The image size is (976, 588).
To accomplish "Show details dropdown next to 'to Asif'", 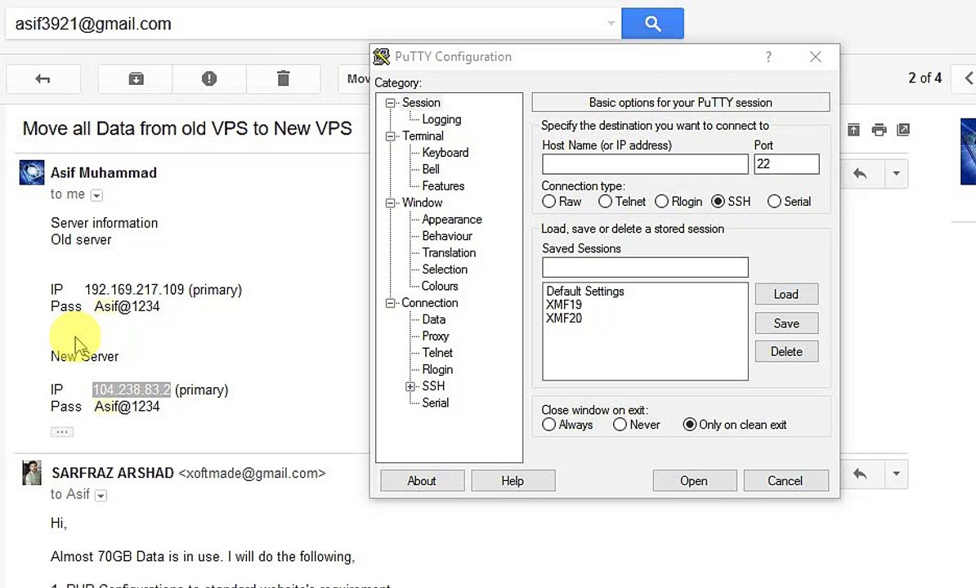I will (101, 496).
